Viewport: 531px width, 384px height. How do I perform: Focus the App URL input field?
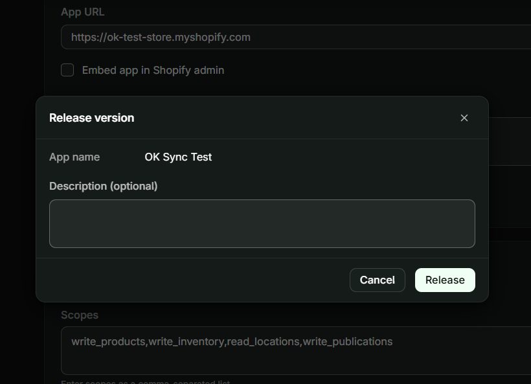click(296, 37)
